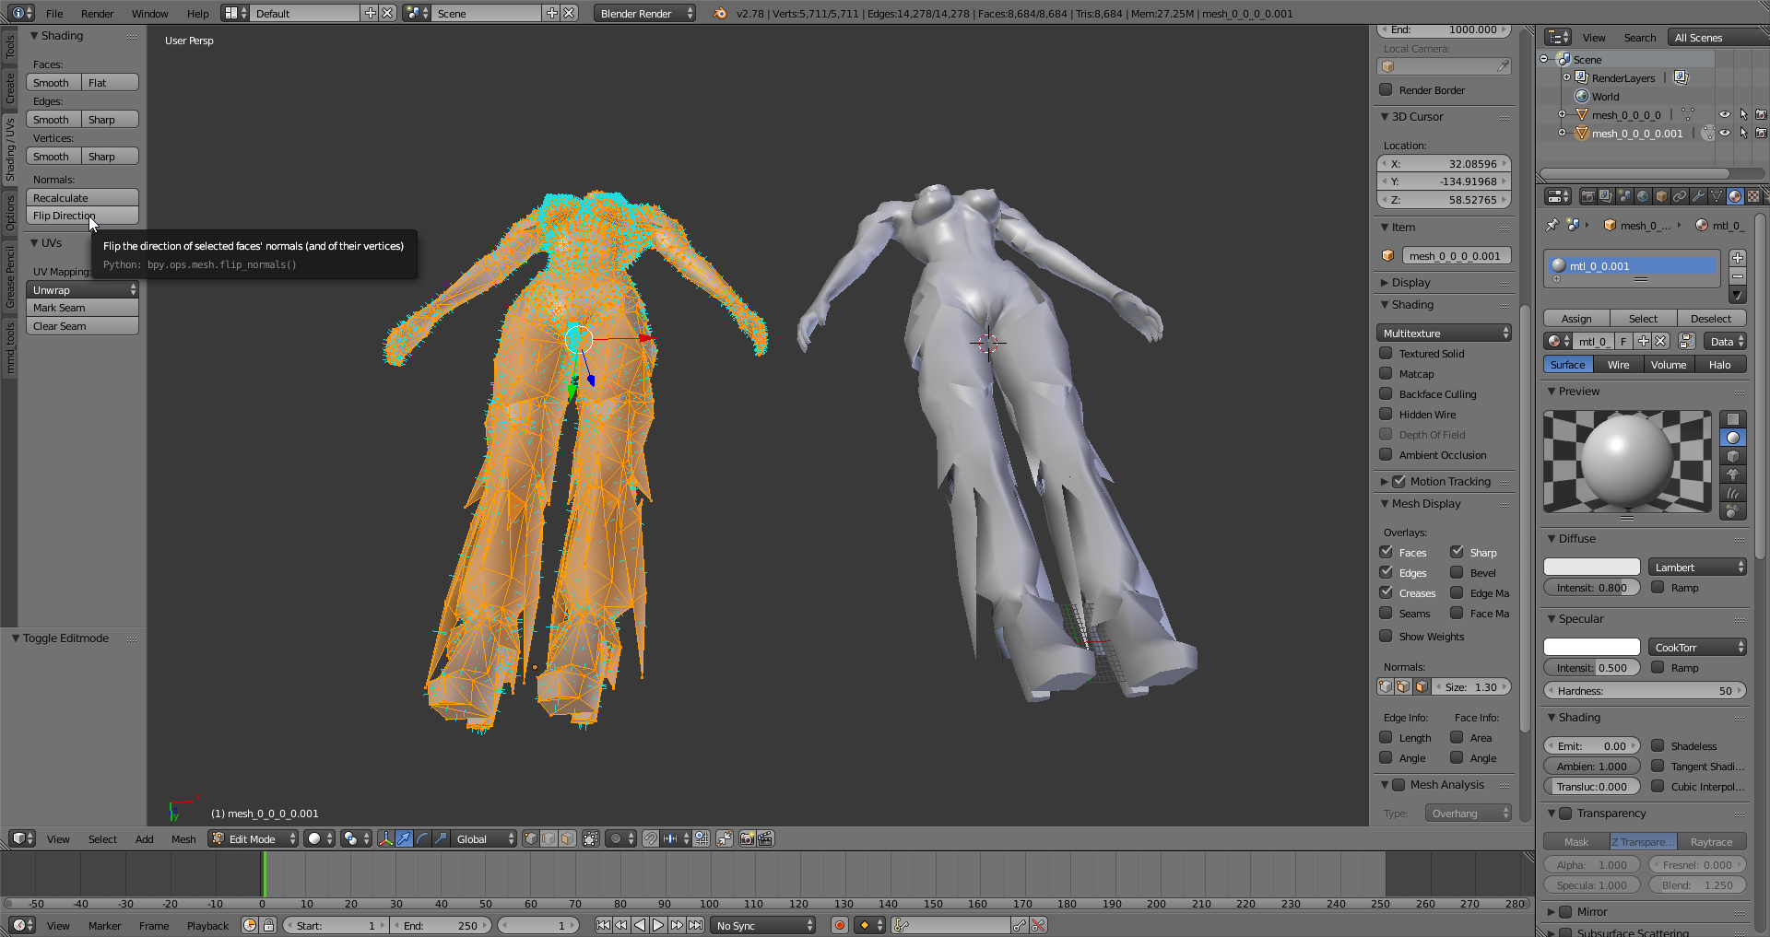
Task: Switch to the Wire material type tab
Action: [x=1618, y=365]
